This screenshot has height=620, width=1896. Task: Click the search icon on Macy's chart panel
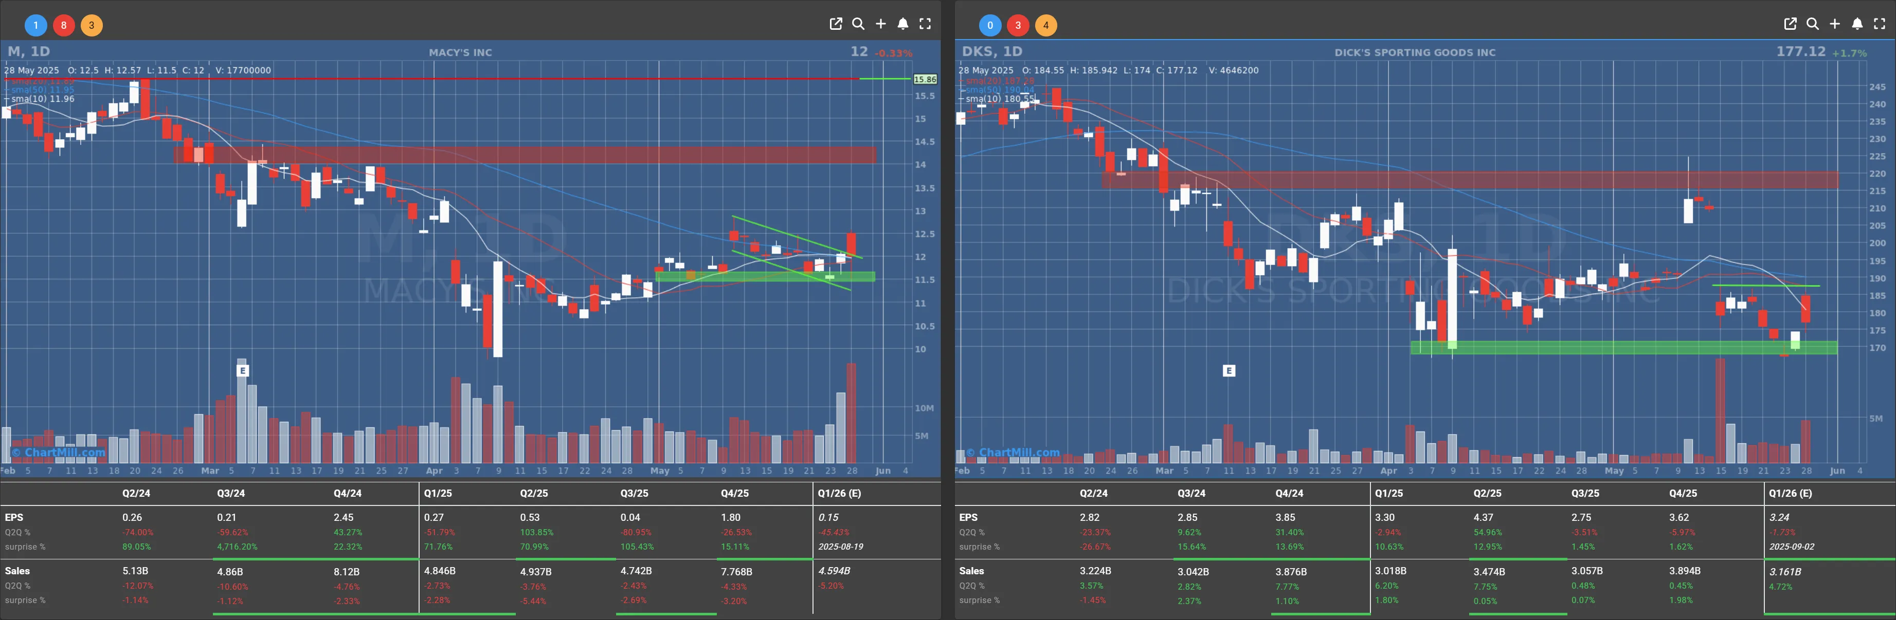tap(858, 24)
